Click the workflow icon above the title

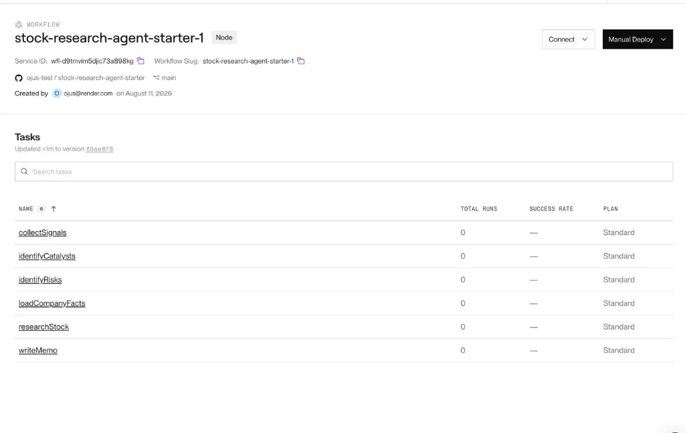point(19,25)
